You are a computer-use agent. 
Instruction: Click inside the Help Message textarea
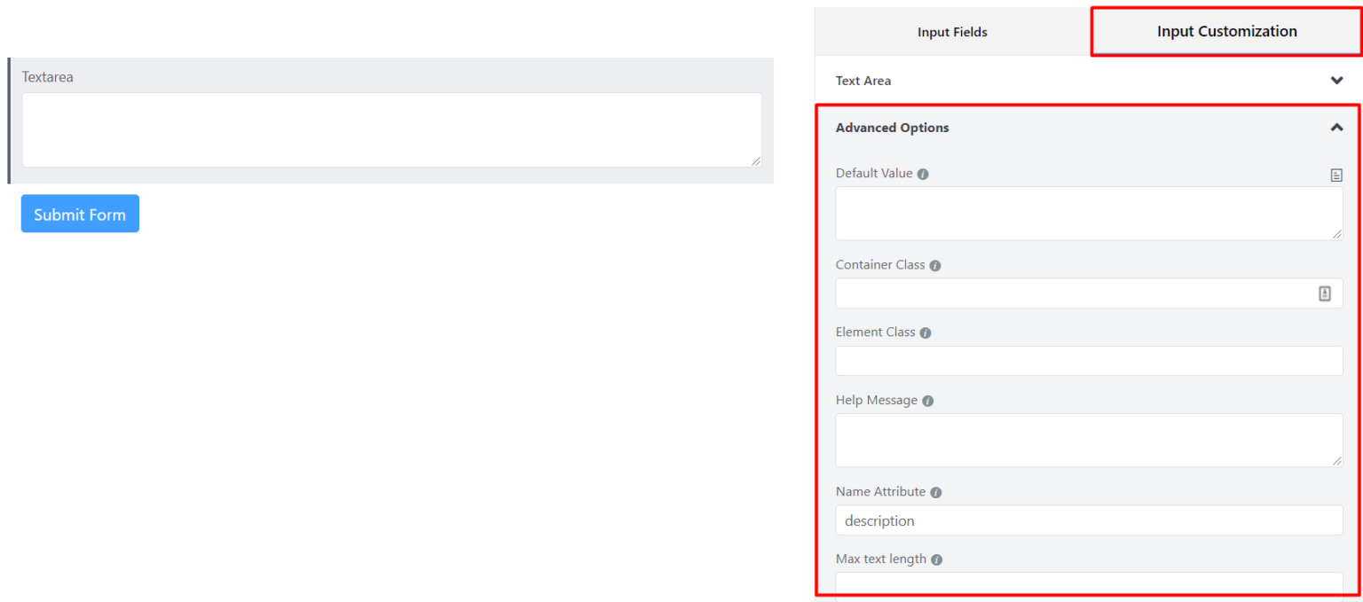[1088, 440]
